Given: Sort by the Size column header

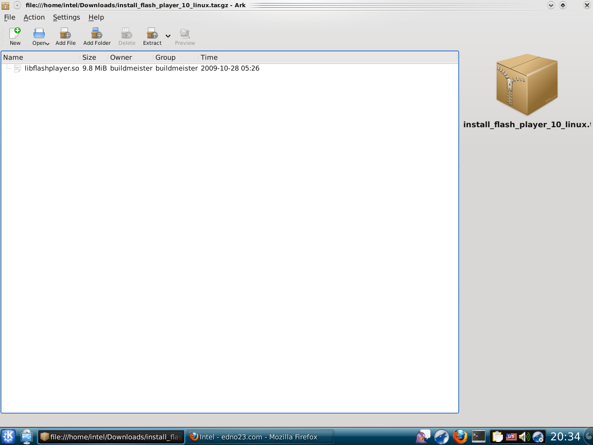Looking at the screenshot, I should click(95, 58).
